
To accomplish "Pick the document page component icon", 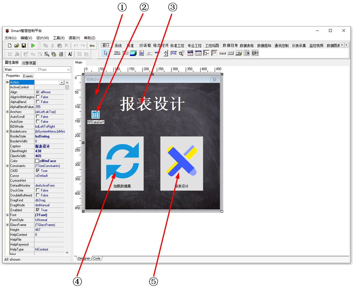I will pyautogui.click(x=141, y=53).
